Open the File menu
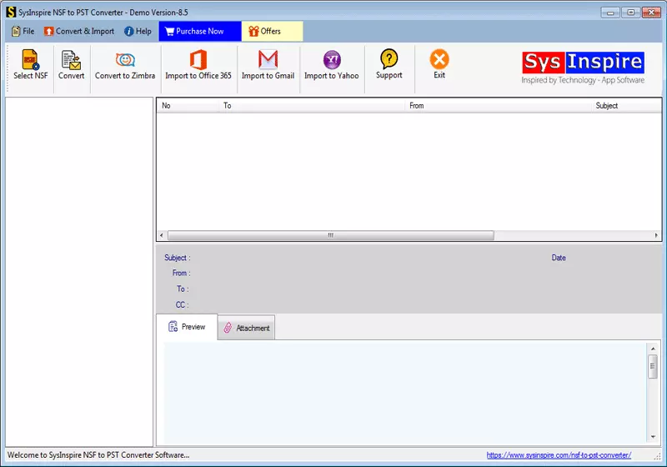This screenshot has height=467, width=667. 23,31
